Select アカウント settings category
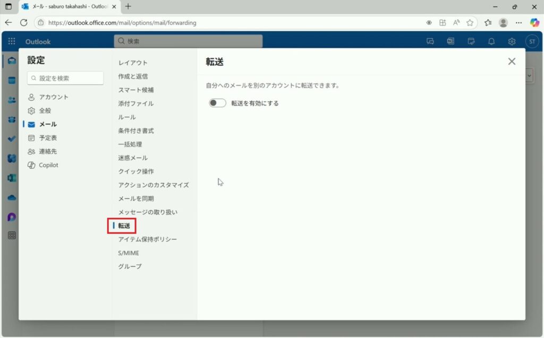Screen dimensions: 544x338 (53, 97)
